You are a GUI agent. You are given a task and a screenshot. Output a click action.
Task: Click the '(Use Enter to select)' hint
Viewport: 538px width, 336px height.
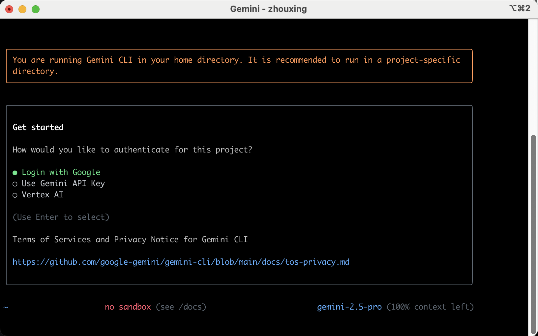tap(61, 217)
